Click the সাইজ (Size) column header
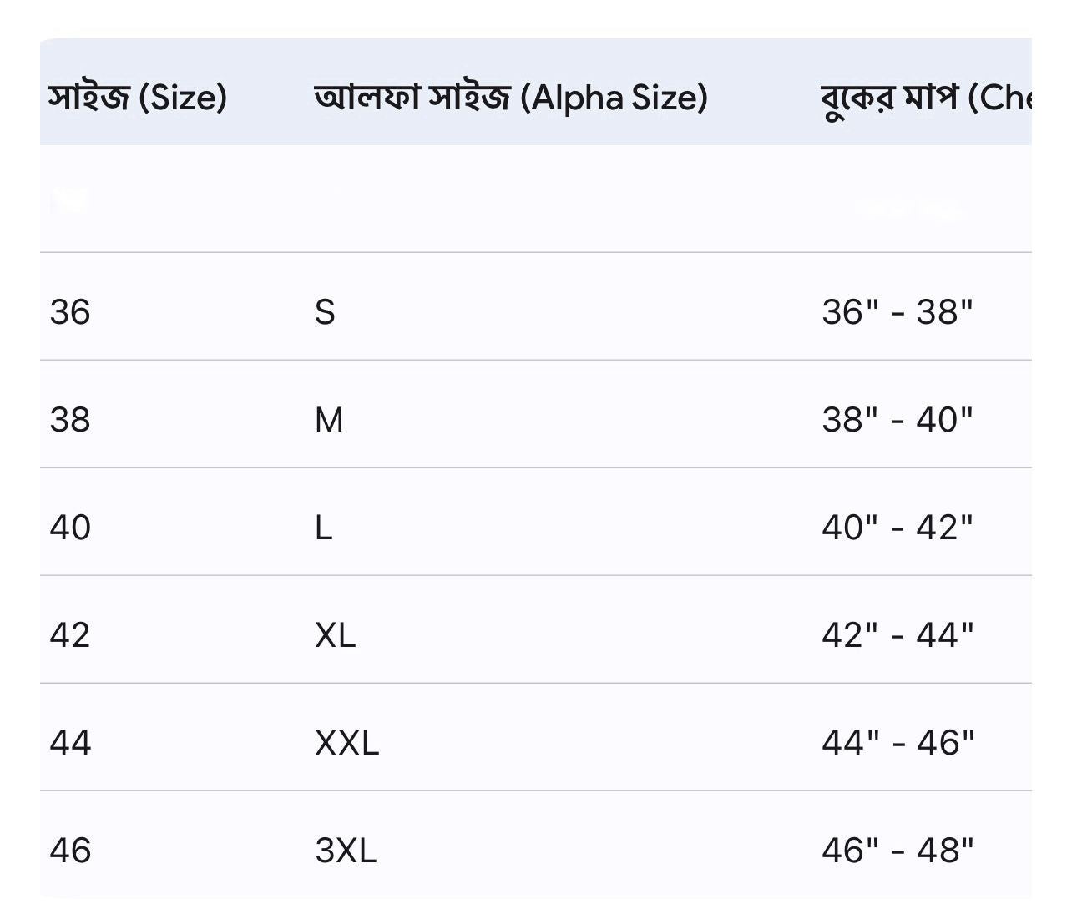The image size is (1072, 919). [x=138, y=98]
